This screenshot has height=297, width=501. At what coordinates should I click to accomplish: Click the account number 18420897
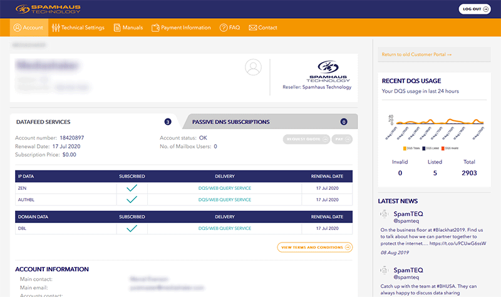tap(72, 138)
